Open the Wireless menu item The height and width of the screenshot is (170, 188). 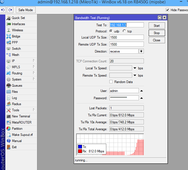pyautogui.click(x=21, y=30)
